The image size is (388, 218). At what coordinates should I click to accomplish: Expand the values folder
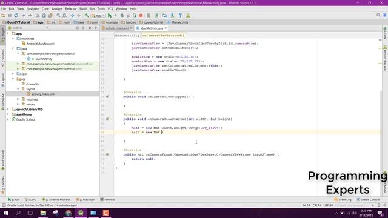[18, 104]
